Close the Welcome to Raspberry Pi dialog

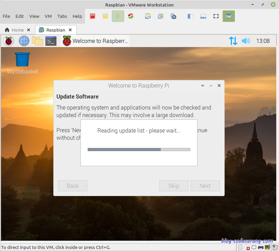click(219, 85)
